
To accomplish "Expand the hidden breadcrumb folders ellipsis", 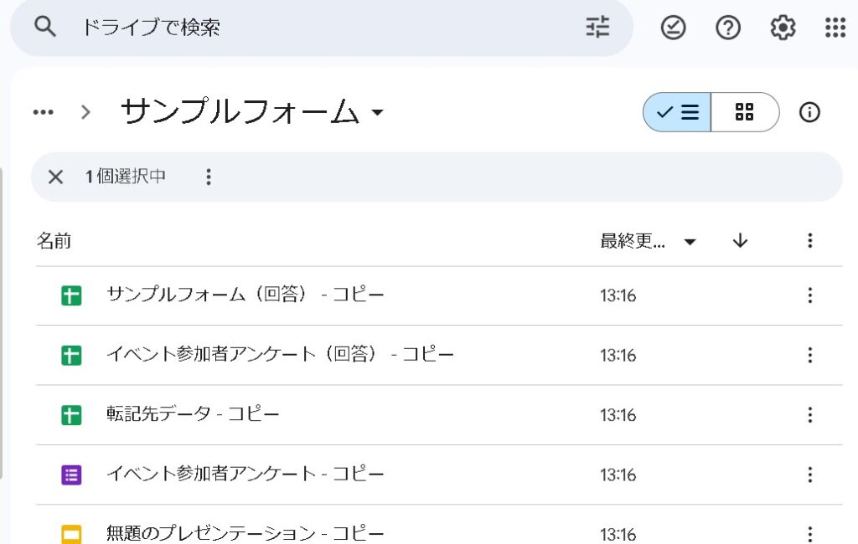I will (x=44, y=112).
